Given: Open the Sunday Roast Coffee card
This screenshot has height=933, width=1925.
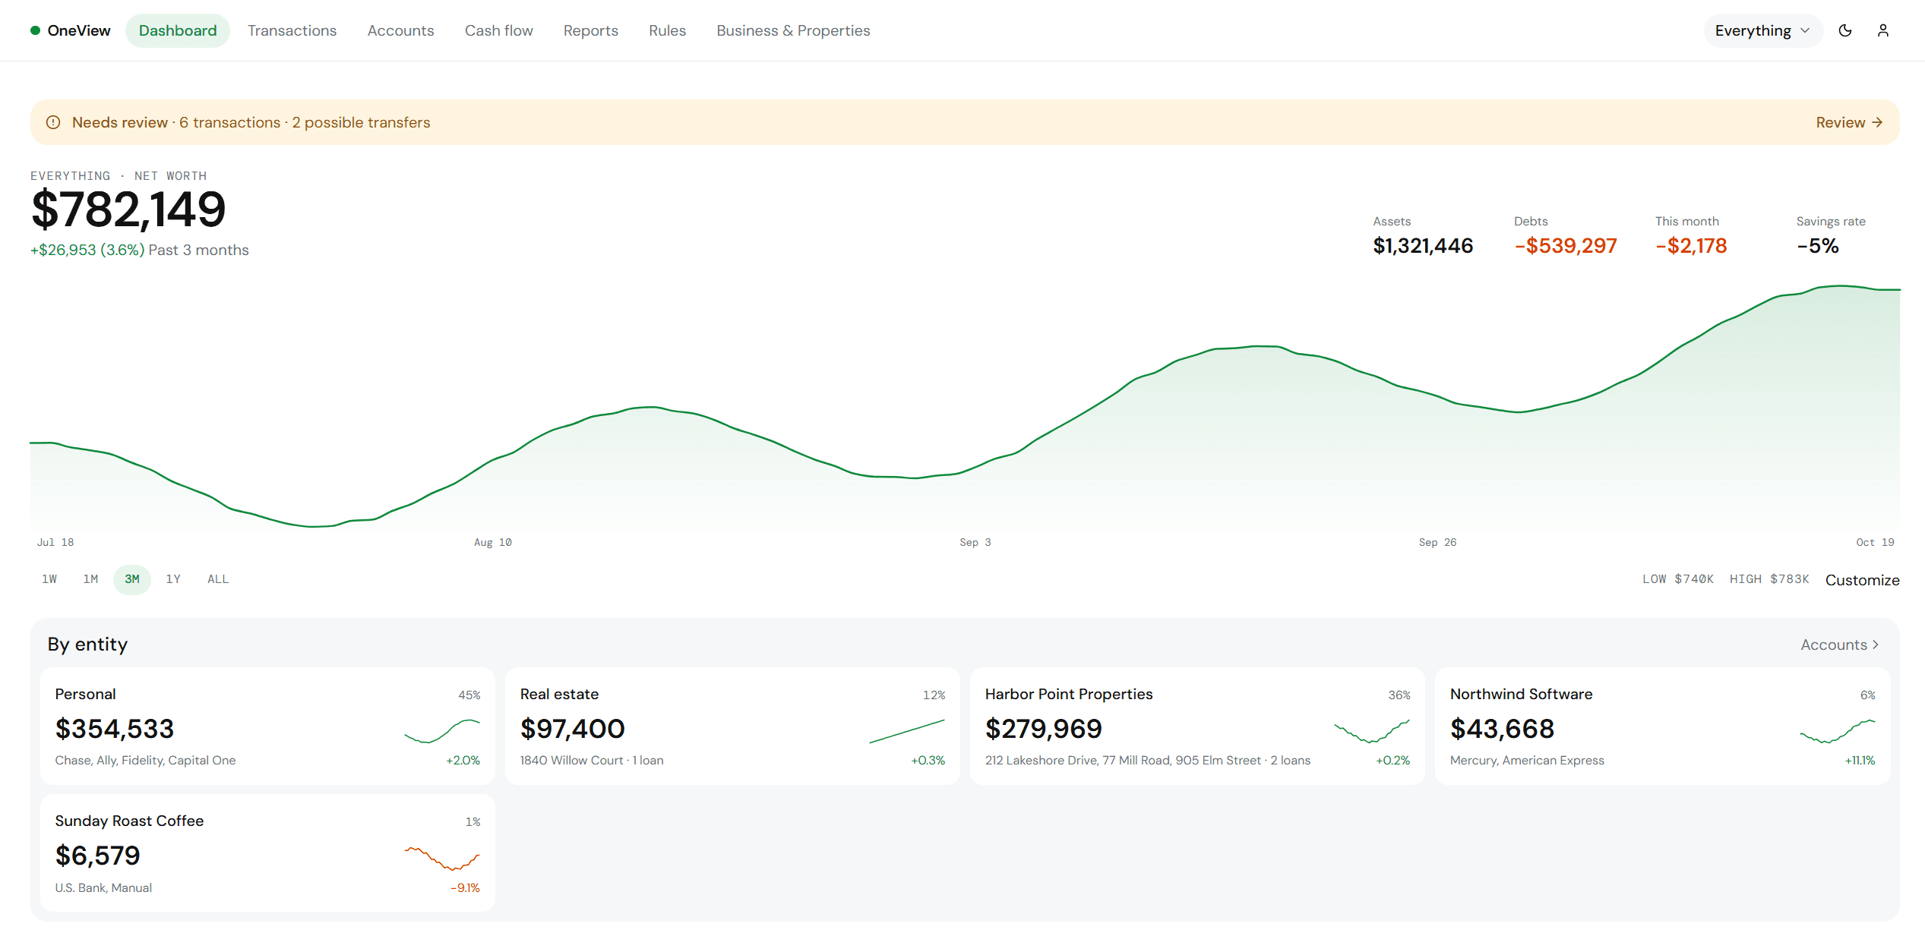Looking at the screenshot, I should pyautogui.click(x=267, y=853).
